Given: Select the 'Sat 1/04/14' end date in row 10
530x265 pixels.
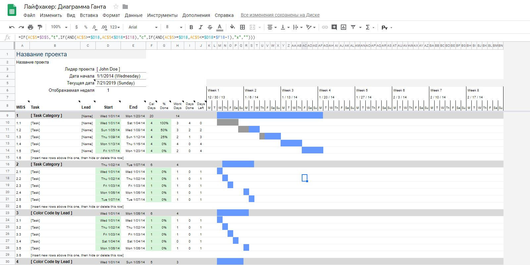Looking at the screenshot, I should (133, 123).
